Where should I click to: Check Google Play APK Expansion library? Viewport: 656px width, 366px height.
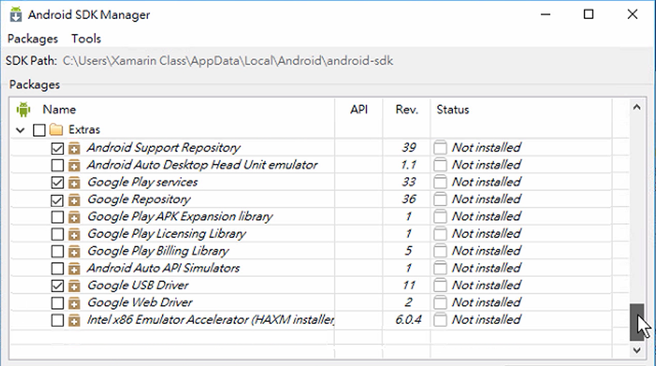[57, 217]
